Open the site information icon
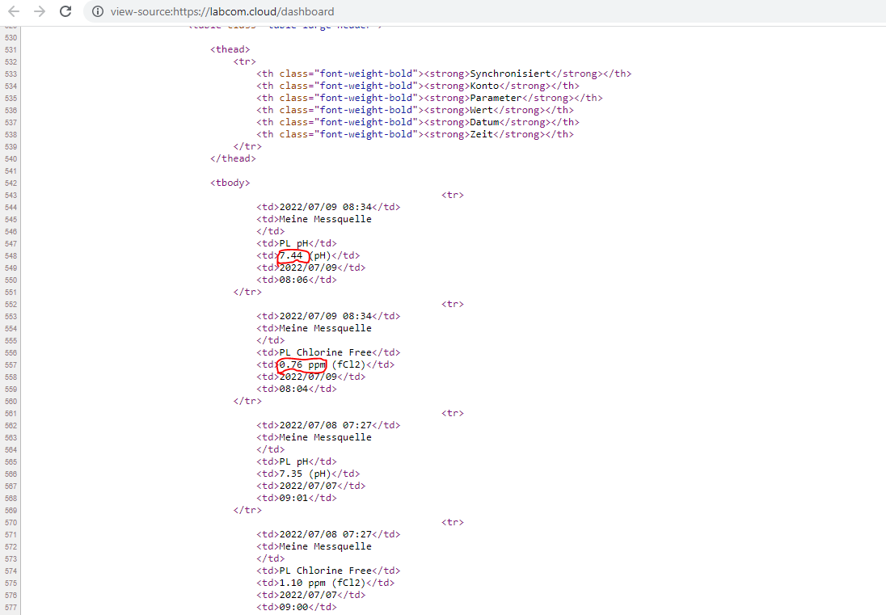Viewport: 886px width, 615px height. pos(98,11)
